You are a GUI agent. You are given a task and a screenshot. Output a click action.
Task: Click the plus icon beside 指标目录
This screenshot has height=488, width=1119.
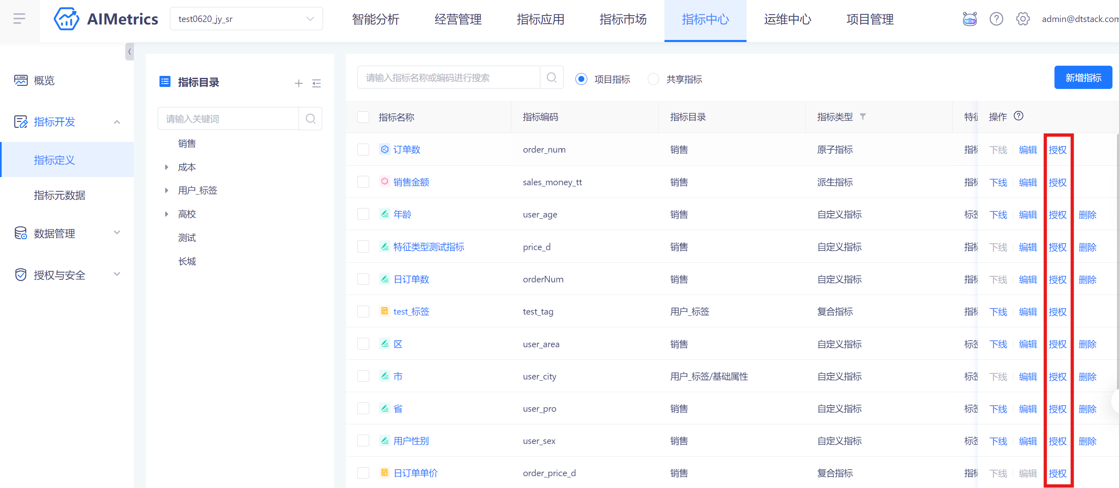pos(299,83)
